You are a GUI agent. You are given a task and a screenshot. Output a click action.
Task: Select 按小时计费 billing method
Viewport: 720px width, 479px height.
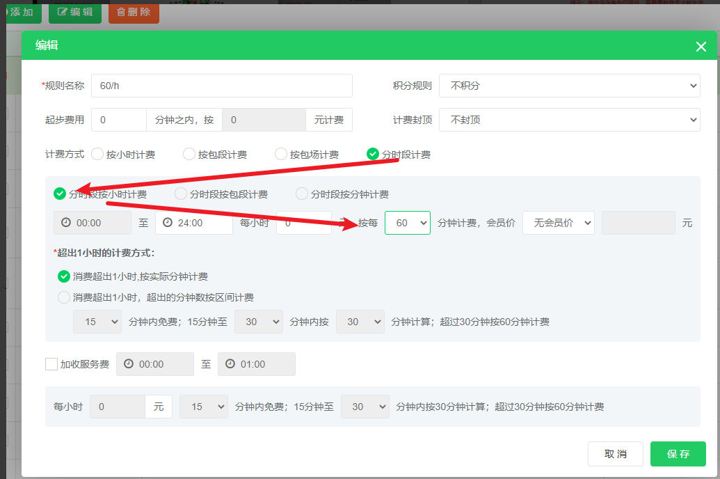point(97,155)
